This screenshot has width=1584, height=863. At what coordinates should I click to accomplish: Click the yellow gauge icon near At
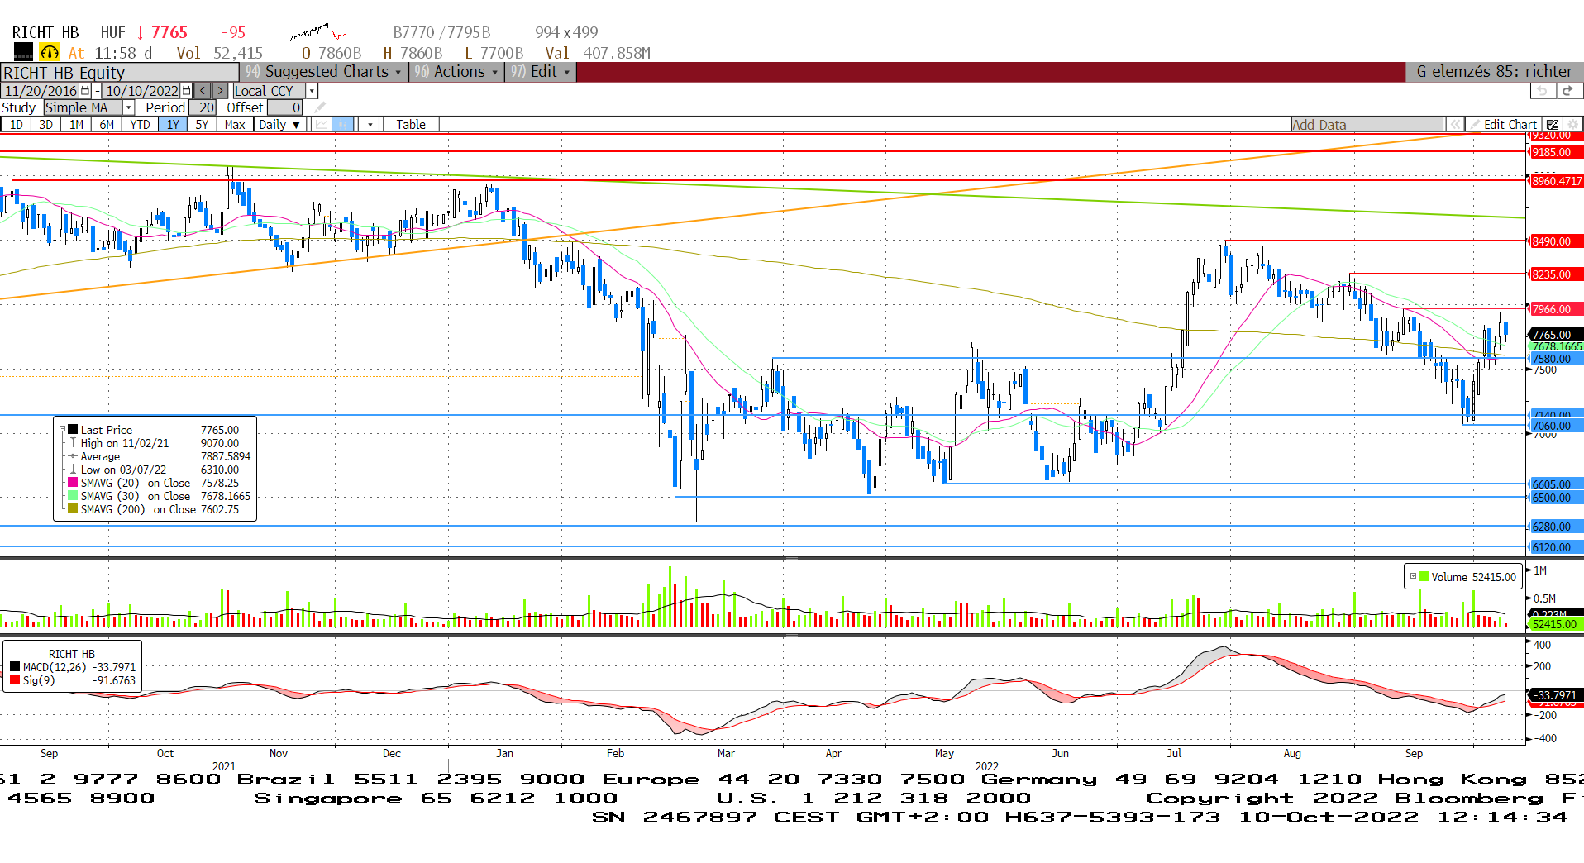coord(50,53)
